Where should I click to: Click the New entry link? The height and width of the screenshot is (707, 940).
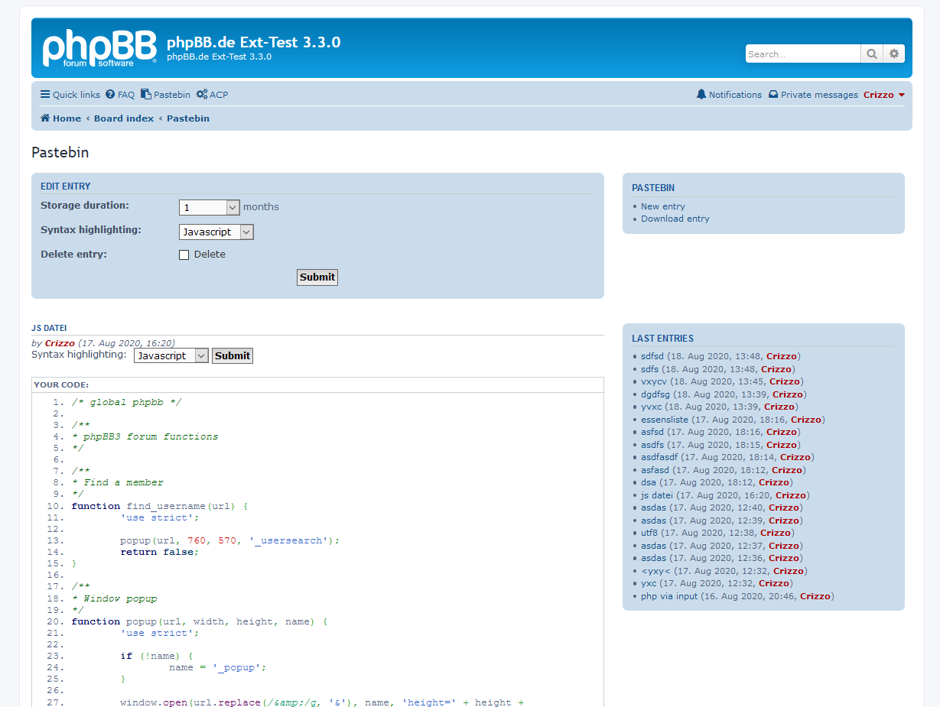click(662, 206)
